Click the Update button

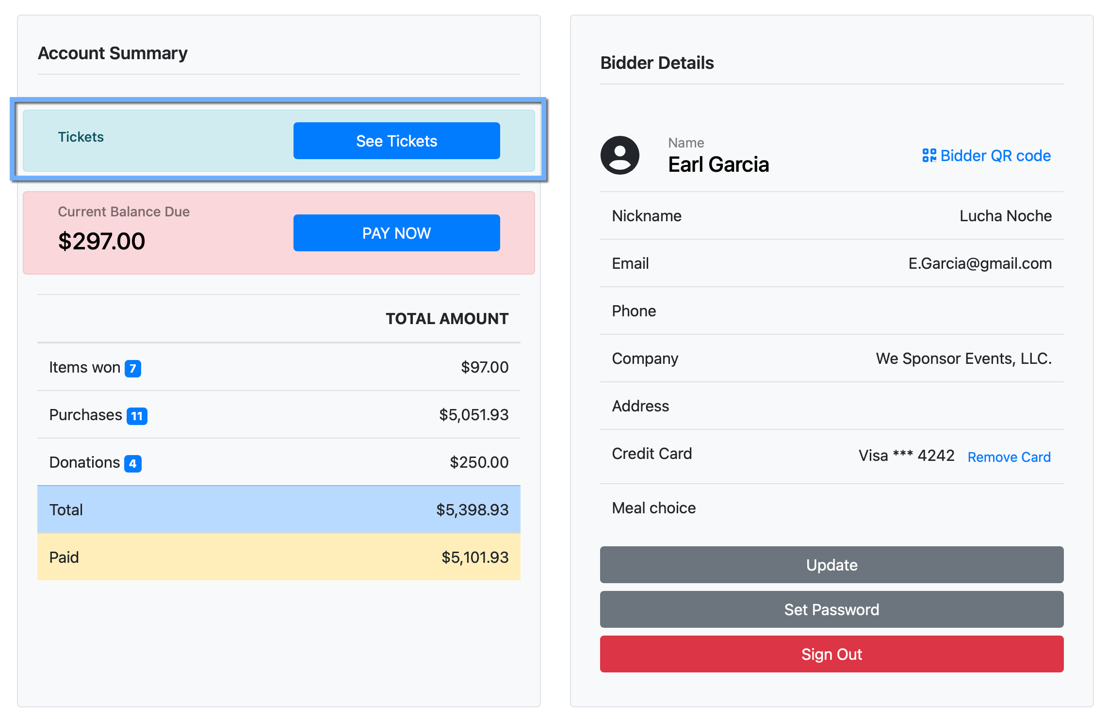pos(831,565)
